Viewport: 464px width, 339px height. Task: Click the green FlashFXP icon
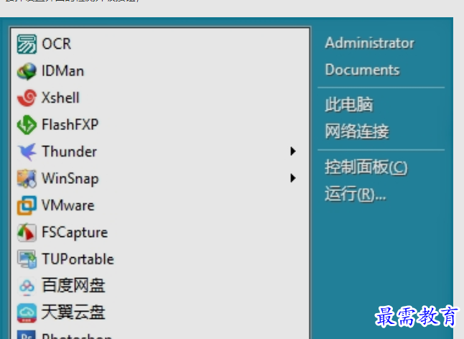pos(27,125)
